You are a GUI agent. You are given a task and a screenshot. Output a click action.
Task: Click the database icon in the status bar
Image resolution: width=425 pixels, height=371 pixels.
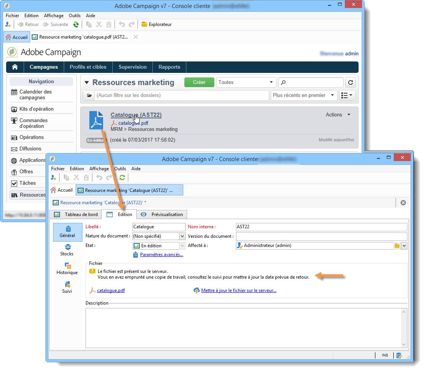(x=399, y=356)
